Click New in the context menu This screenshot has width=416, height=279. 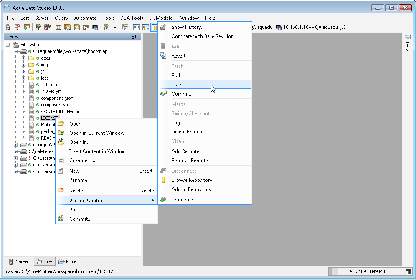(x=107, y=171)
